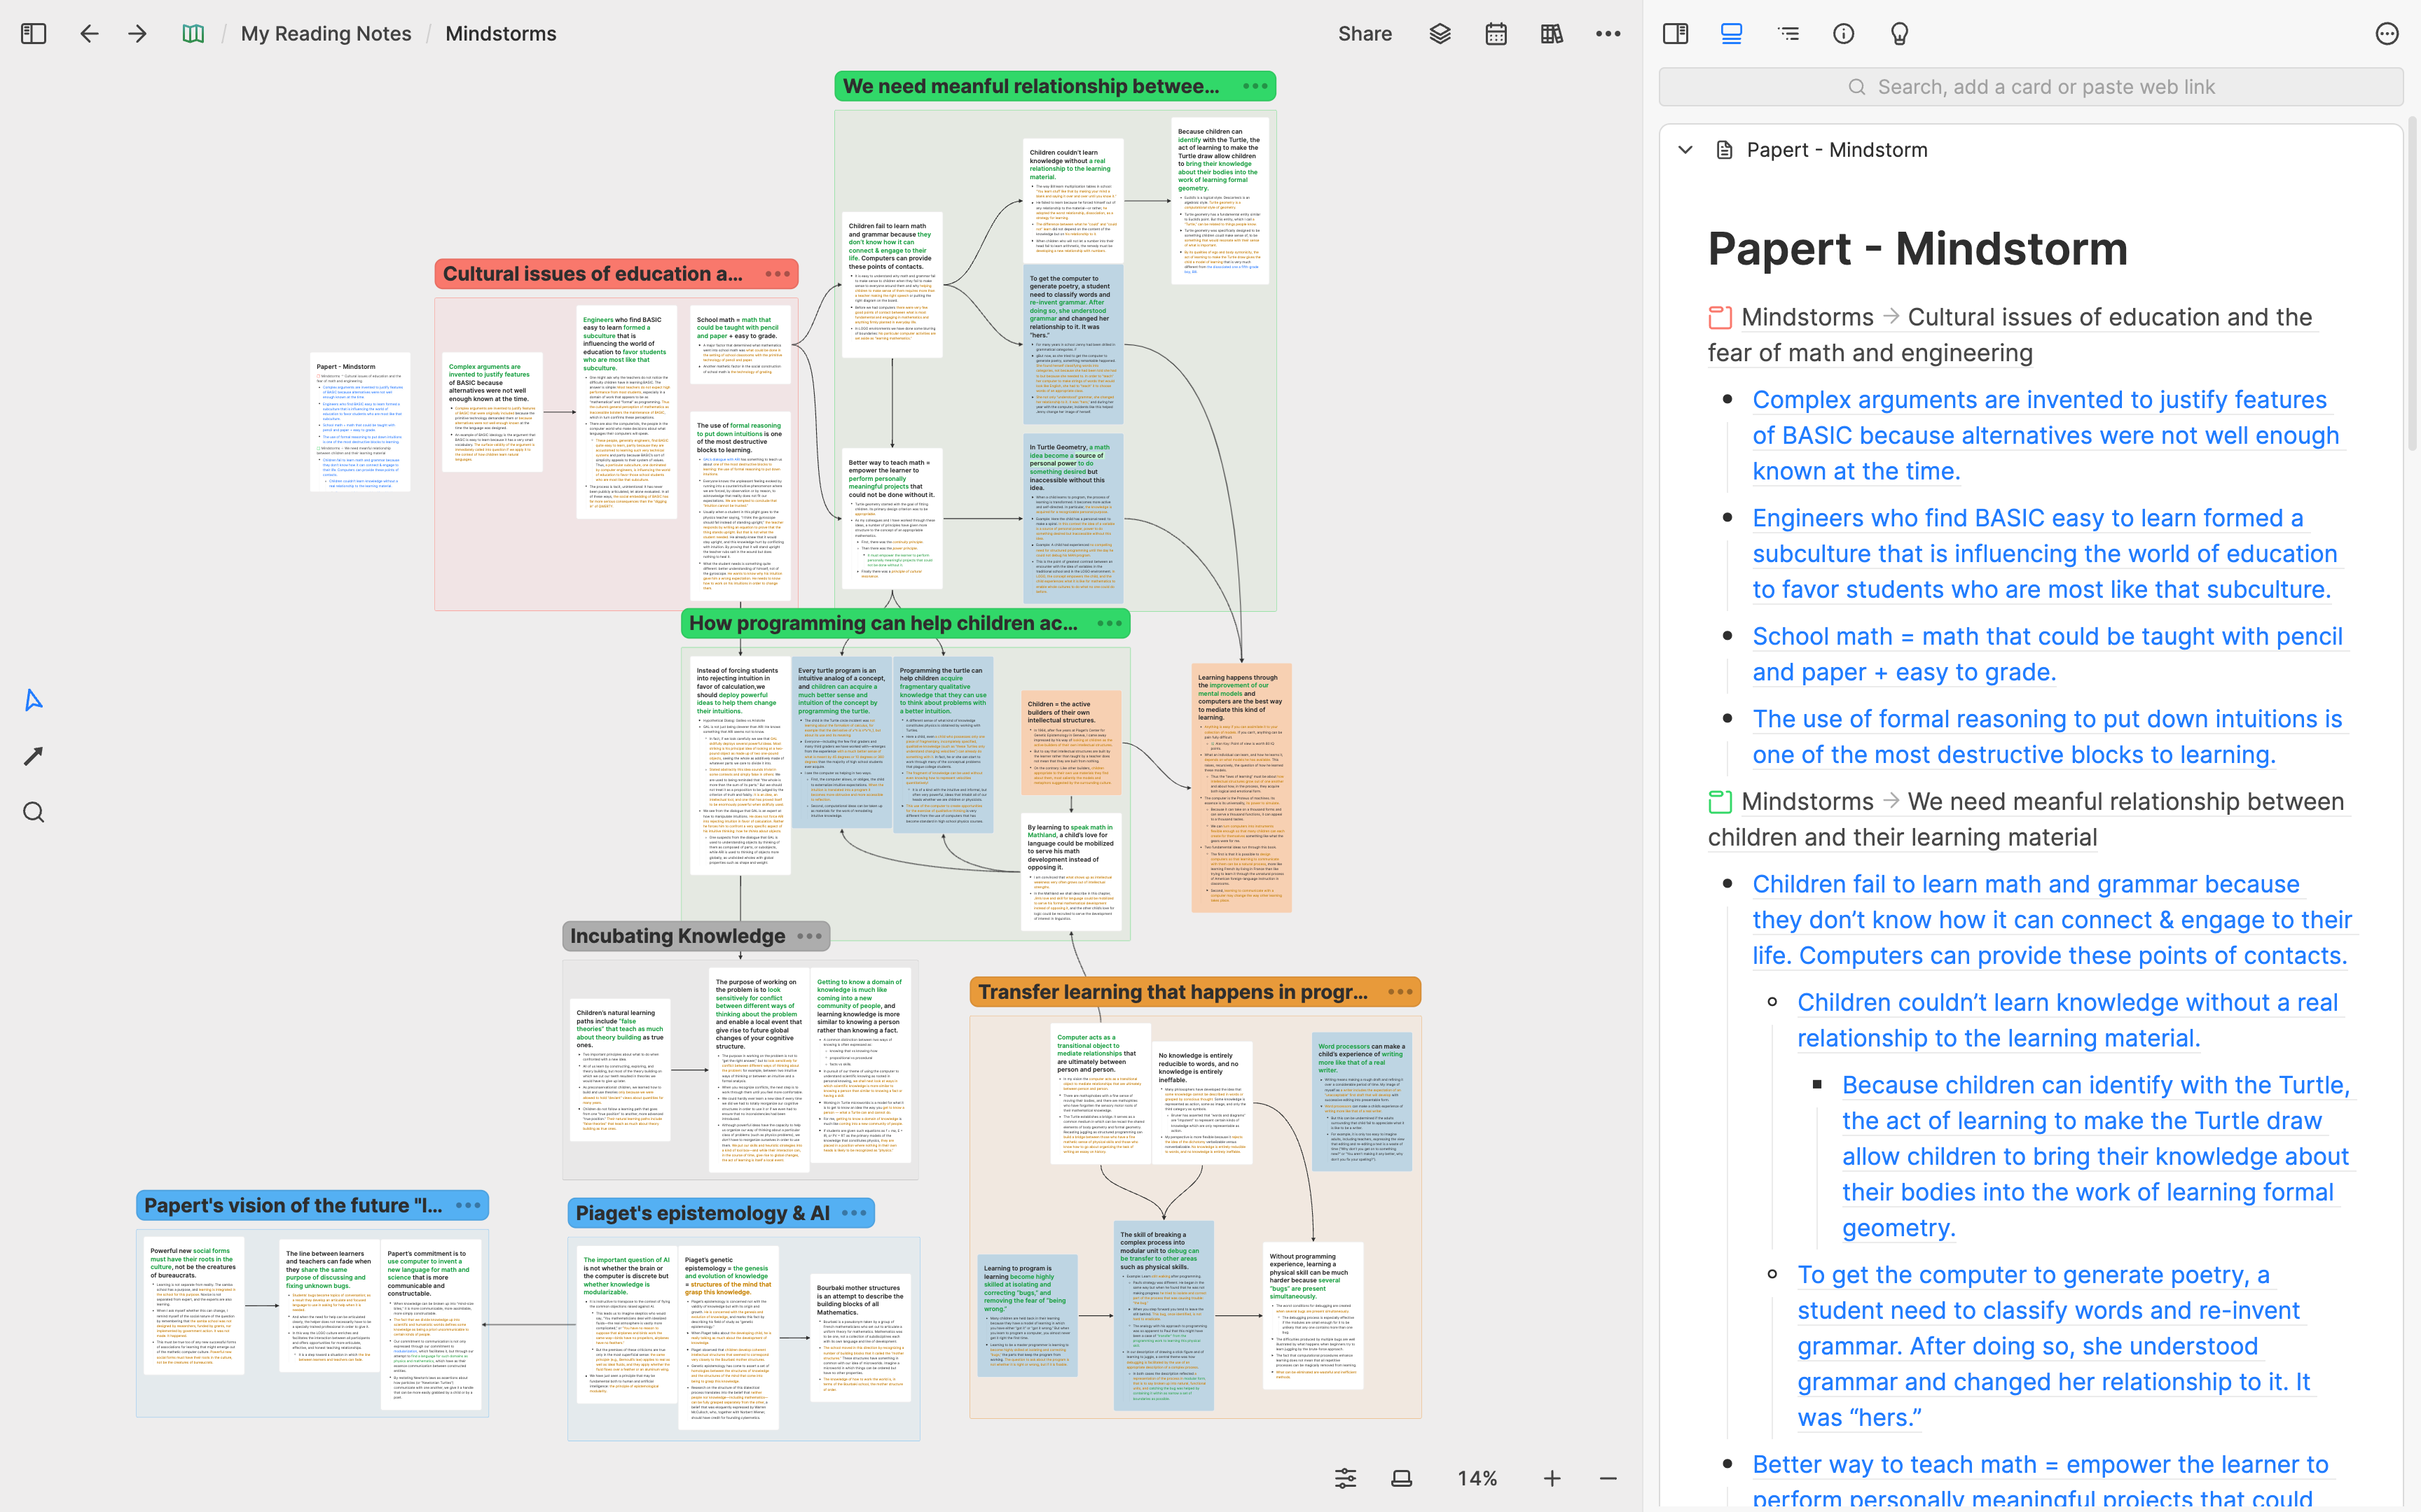Toggle the right split-view panel
This screenshot has height=1512, width=2421.
1675,34
